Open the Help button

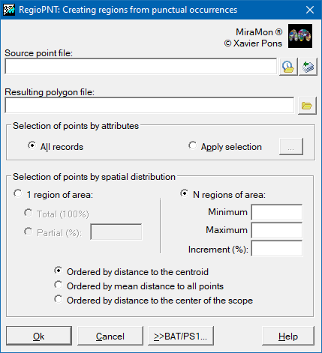pyautogui.click(x=288, y=336)
